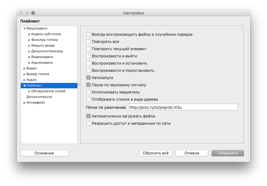Image resolution: width=267 pixels, height=186 pixels.
Task: Open Демультиплексоры settings
Action: [47, 51]
